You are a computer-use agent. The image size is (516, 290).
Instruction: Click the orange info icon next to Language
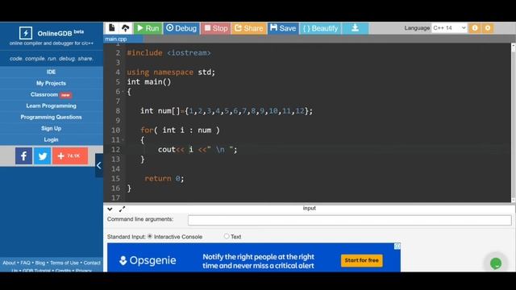click(x=475, y=28)
